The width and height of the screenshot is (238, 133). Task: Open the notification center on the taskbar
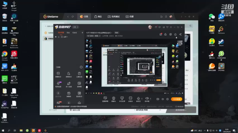(x=234, y=131)
